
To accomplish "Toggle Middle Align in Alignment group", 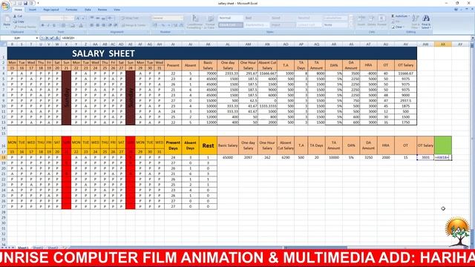I will click(x=97, y=18).
